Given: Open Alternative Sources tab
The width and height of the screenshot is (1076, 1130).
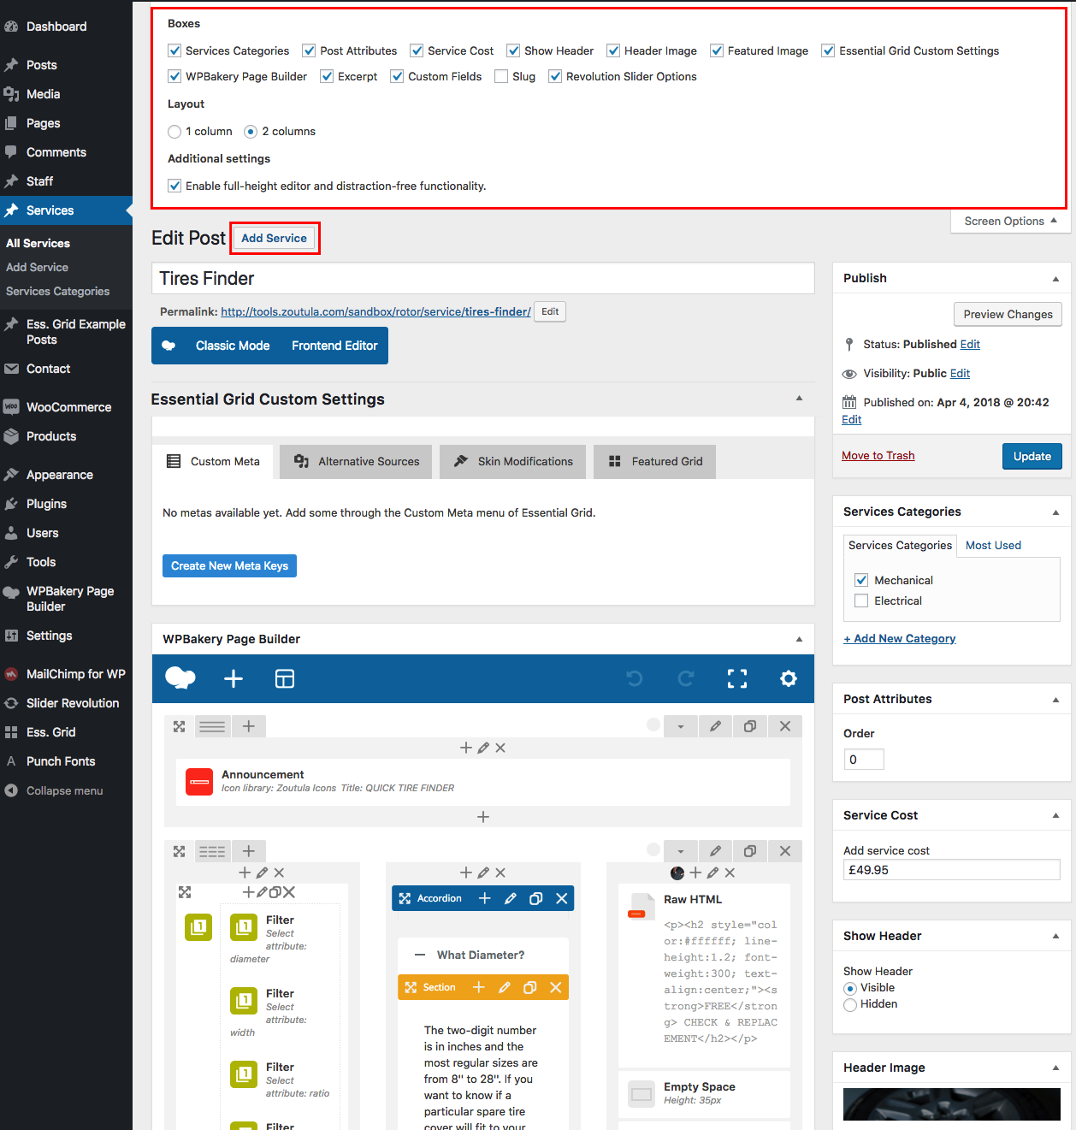Looking at the screenshot, I should pos(357,461).
